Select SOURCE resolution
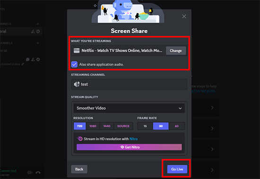The width and height of the screenshot is (260, 179). (123, 126)
